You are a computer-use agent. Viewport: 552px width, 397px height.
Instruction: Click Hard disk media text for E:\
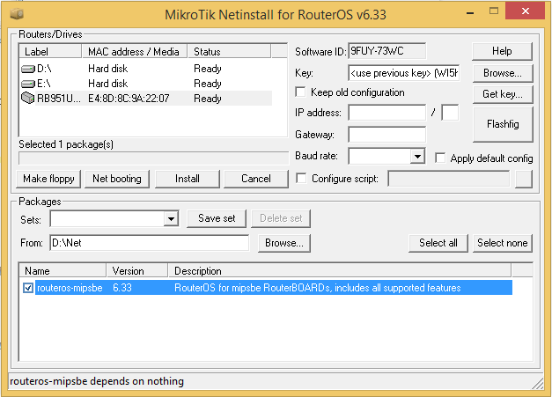(x=107, y=84)
